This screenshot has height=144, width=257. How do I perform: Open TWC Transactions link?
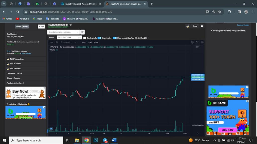click(17, 59)
